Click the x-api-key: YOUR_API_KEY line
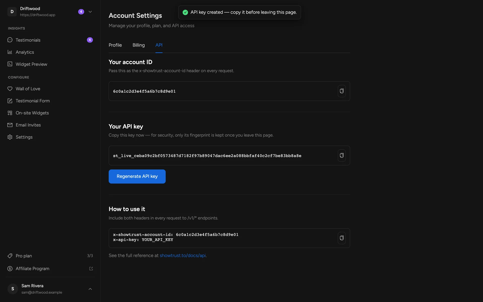Image resolution: width=483 pixels, height=302 pixels. coord(143,240)
